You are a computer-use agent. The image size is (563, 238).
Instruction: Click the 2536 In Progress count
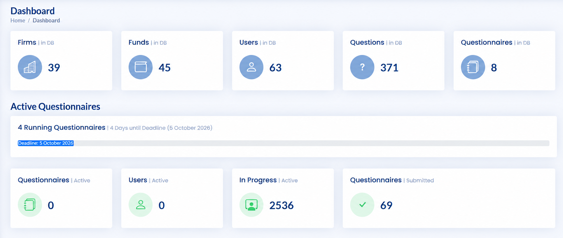[281, 205]
